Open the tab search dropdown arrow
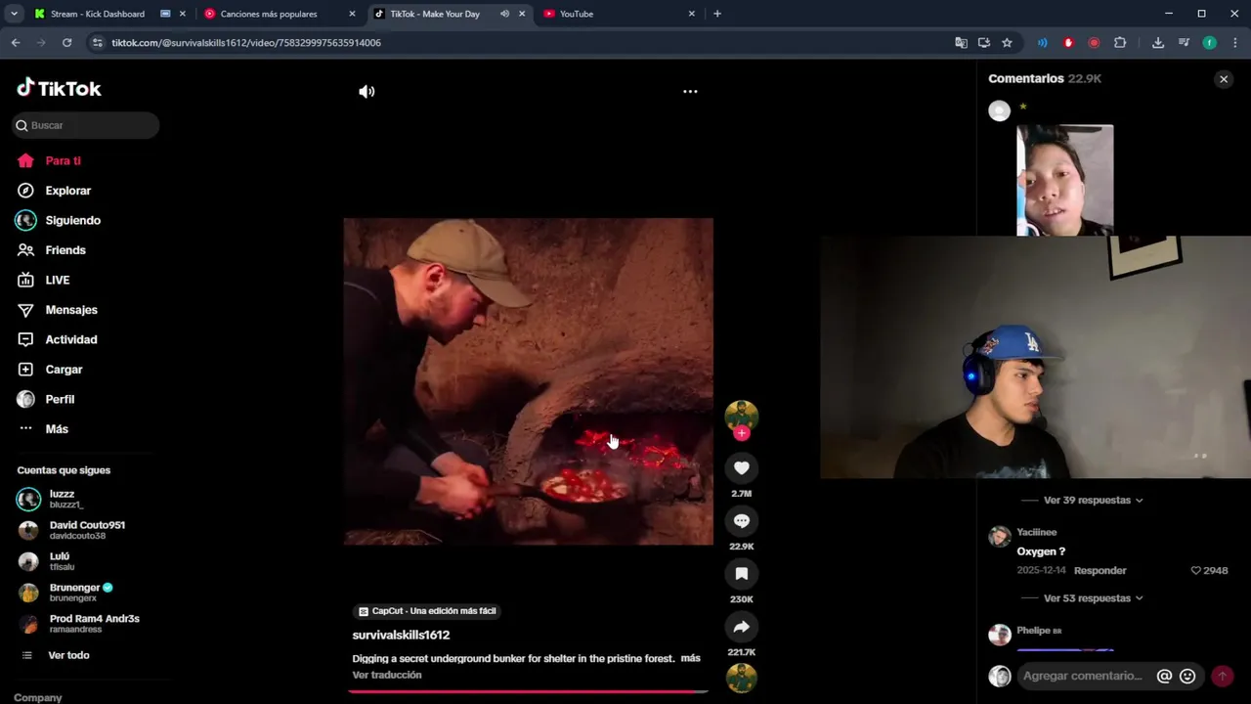 coord(14,14)
